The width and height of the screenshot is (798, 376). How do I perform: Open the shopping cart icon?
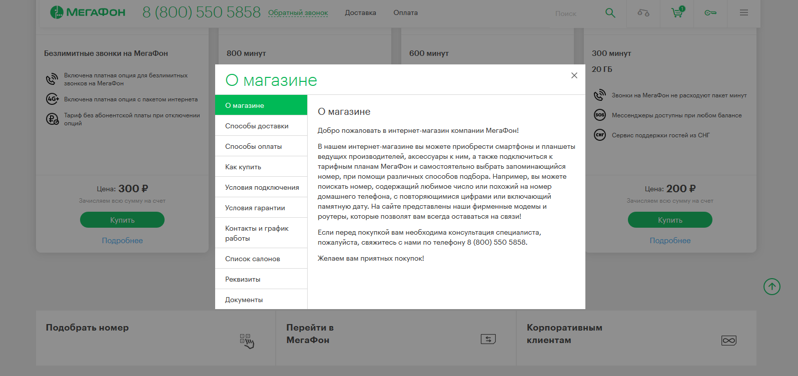click(x=677, y=12)
